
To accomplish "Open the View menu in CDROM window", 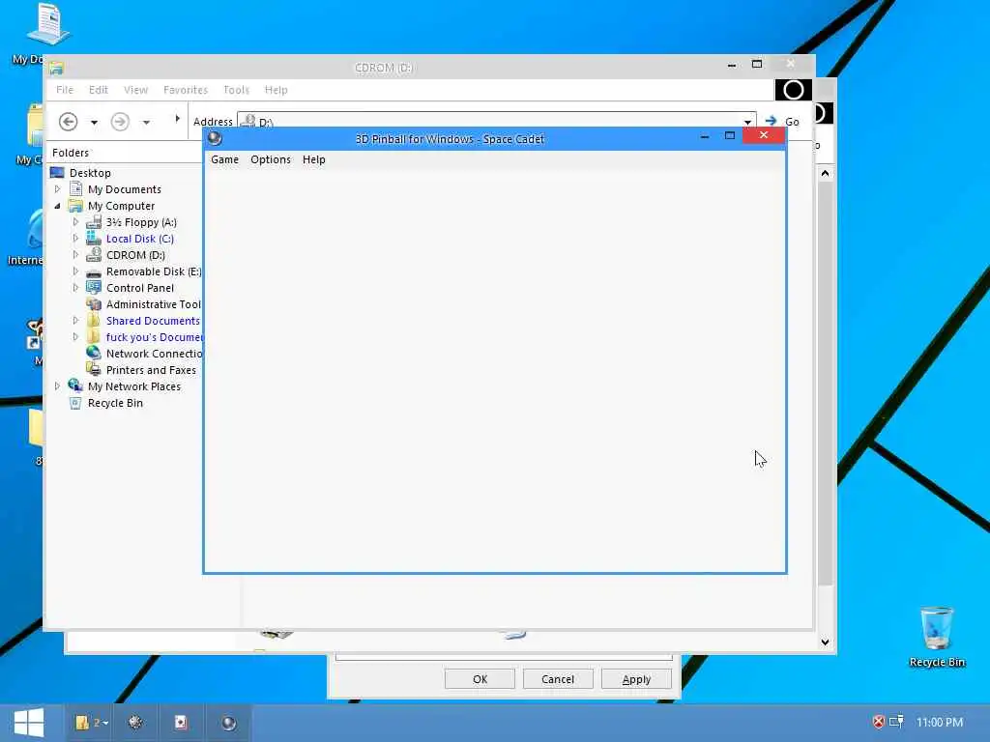I will (135, 90).
